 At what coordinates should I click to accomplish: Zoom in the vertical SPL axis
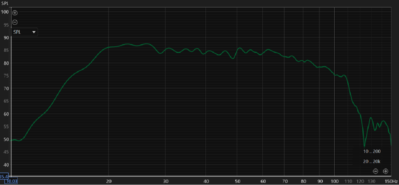coord(15,13)
